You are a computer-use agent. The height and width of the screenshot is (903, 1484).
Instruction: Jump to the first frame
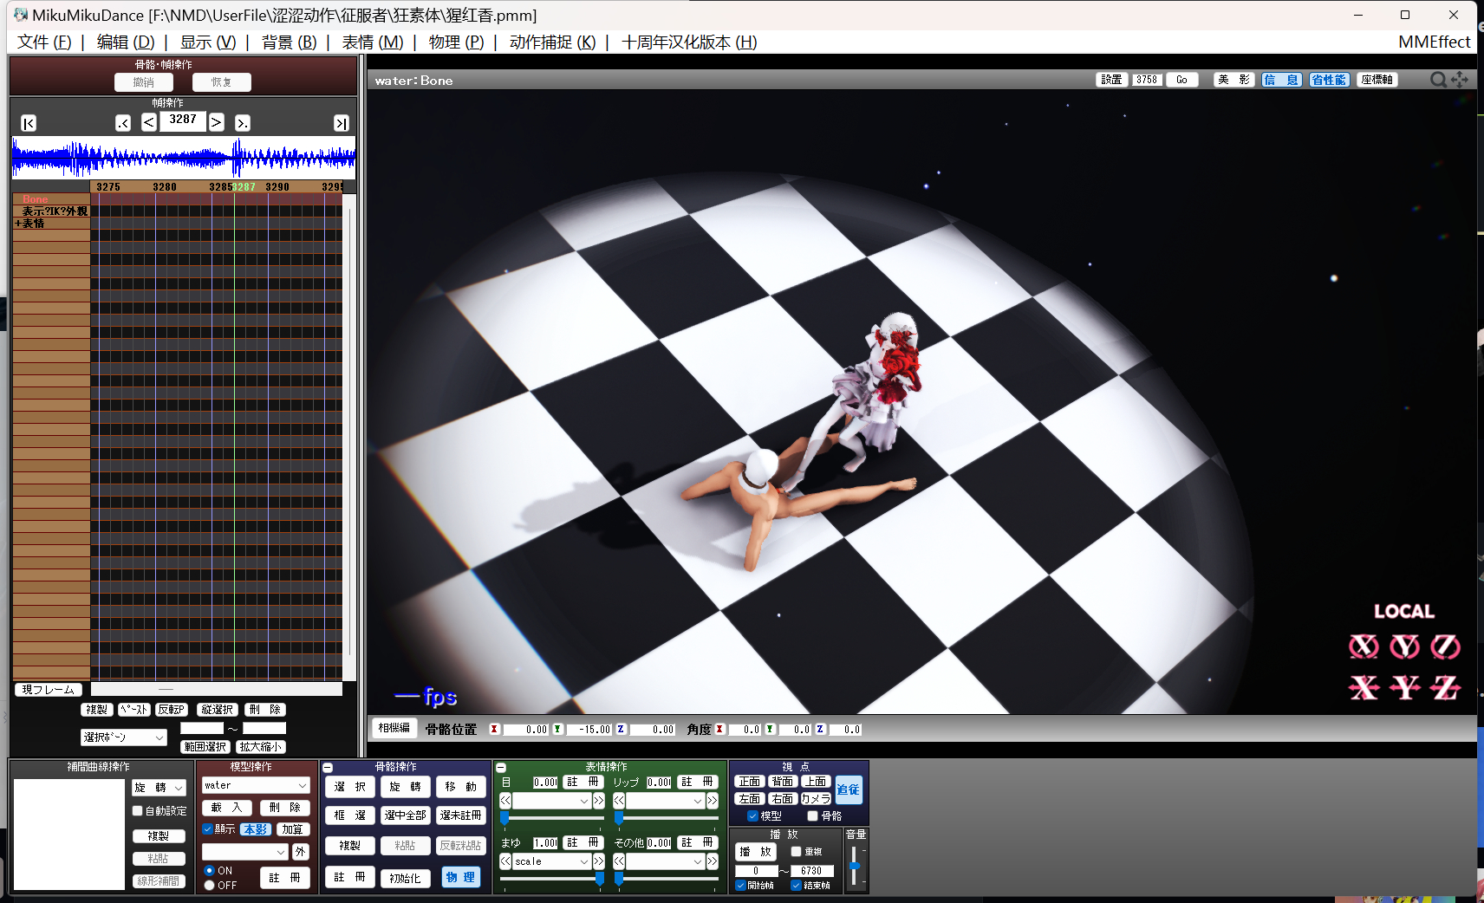29,123
